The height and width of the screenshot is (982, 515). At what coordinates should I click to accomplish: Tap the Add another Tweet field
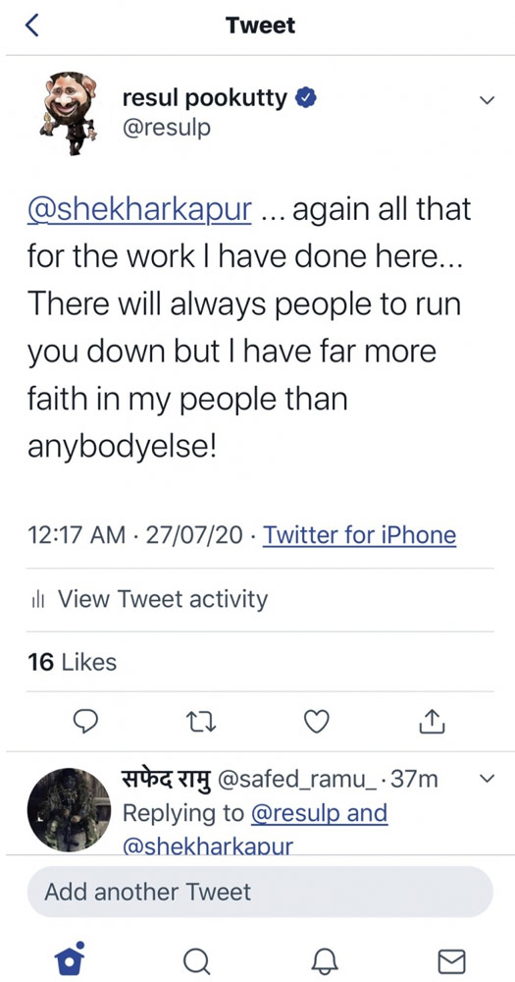[x=260, y=892]
